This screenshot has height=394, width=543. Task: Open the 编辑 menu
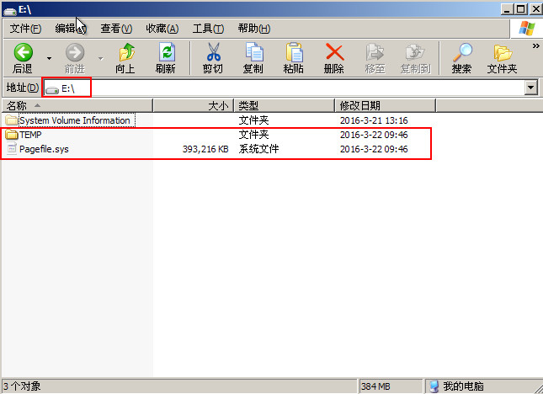[x=71, y=29]
